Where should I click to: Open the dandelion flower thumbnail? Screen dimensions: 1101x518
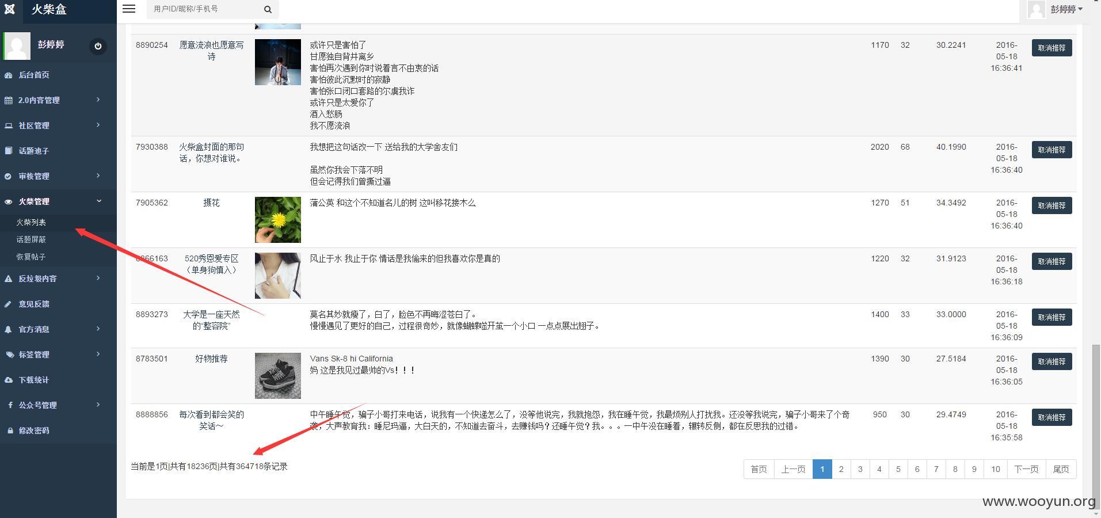tap(278, 220)
